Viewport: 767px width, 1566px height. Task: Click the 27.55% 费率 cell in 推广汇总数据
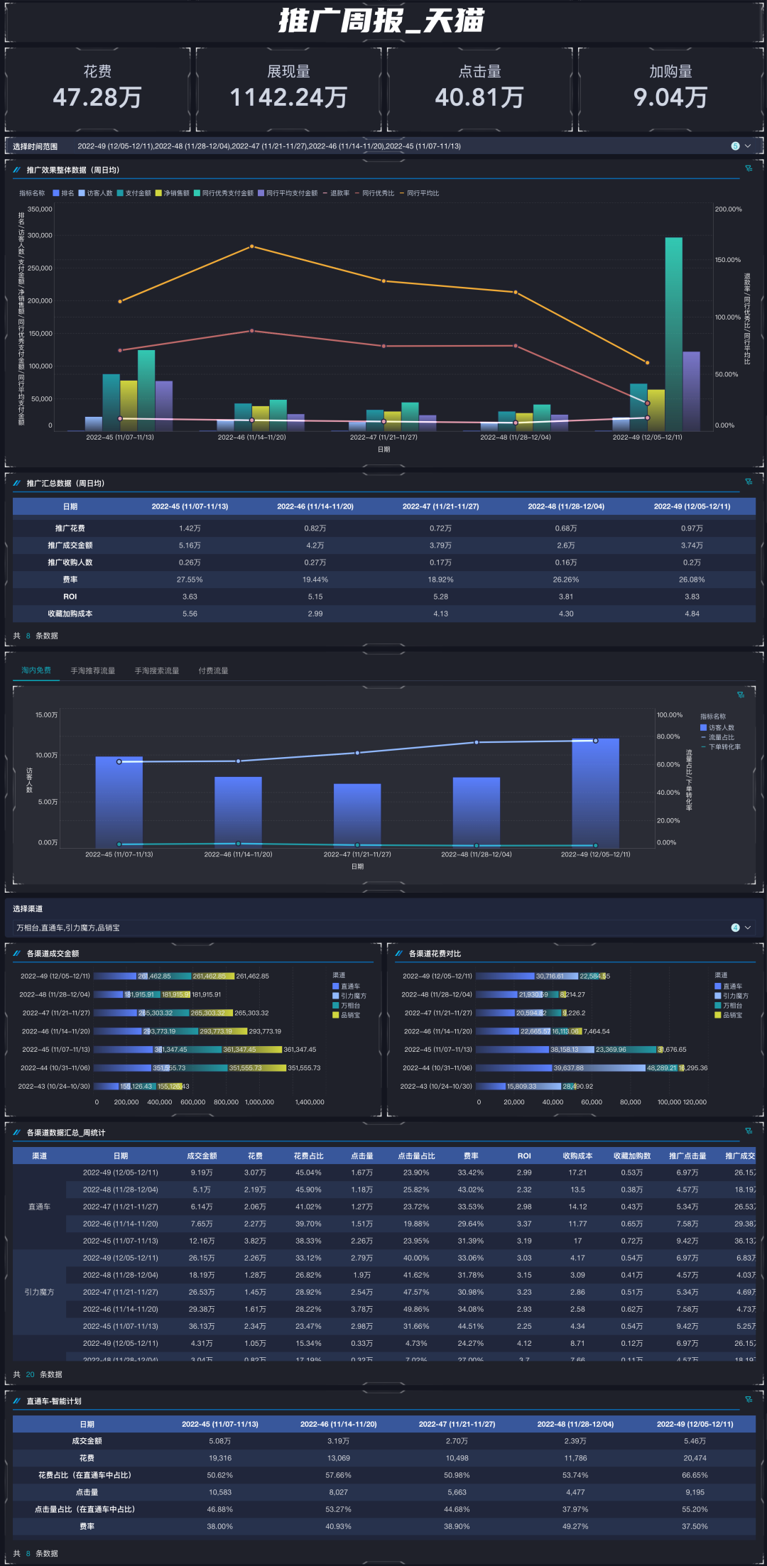(x=190, y=579)
